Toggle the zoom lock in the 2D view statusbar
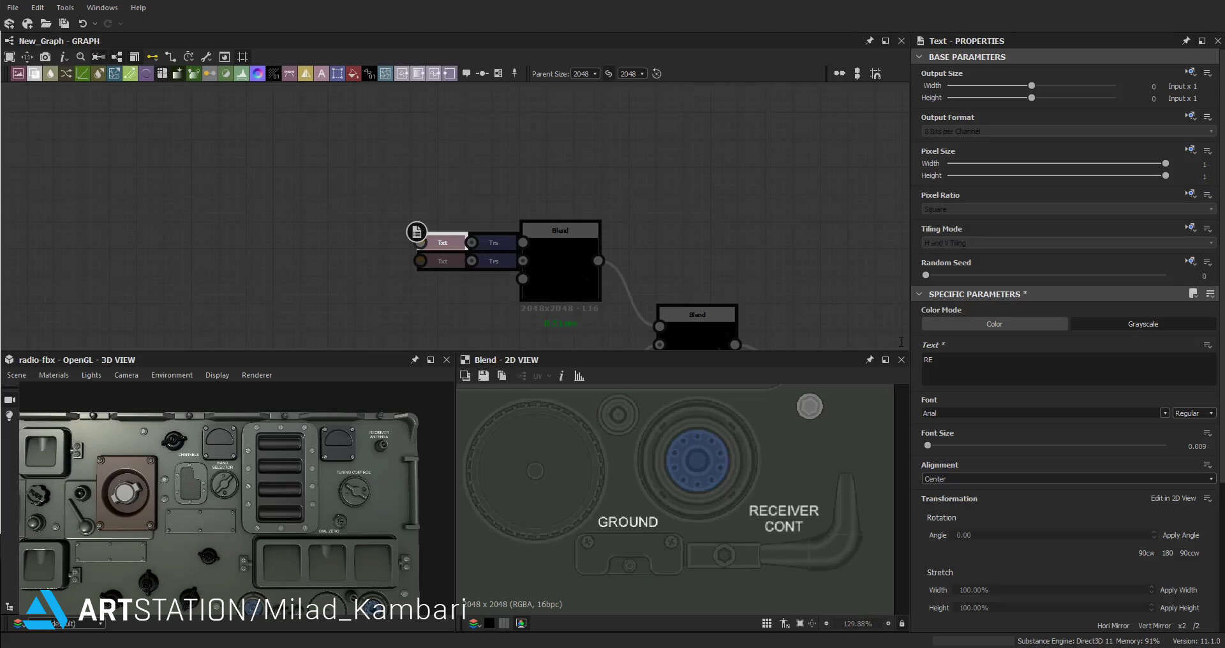Image resolution: width=1225 pixels, height=648 pixels. point(902,623)
